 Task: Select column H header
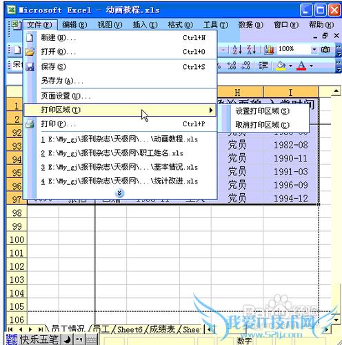pos(237,92)
